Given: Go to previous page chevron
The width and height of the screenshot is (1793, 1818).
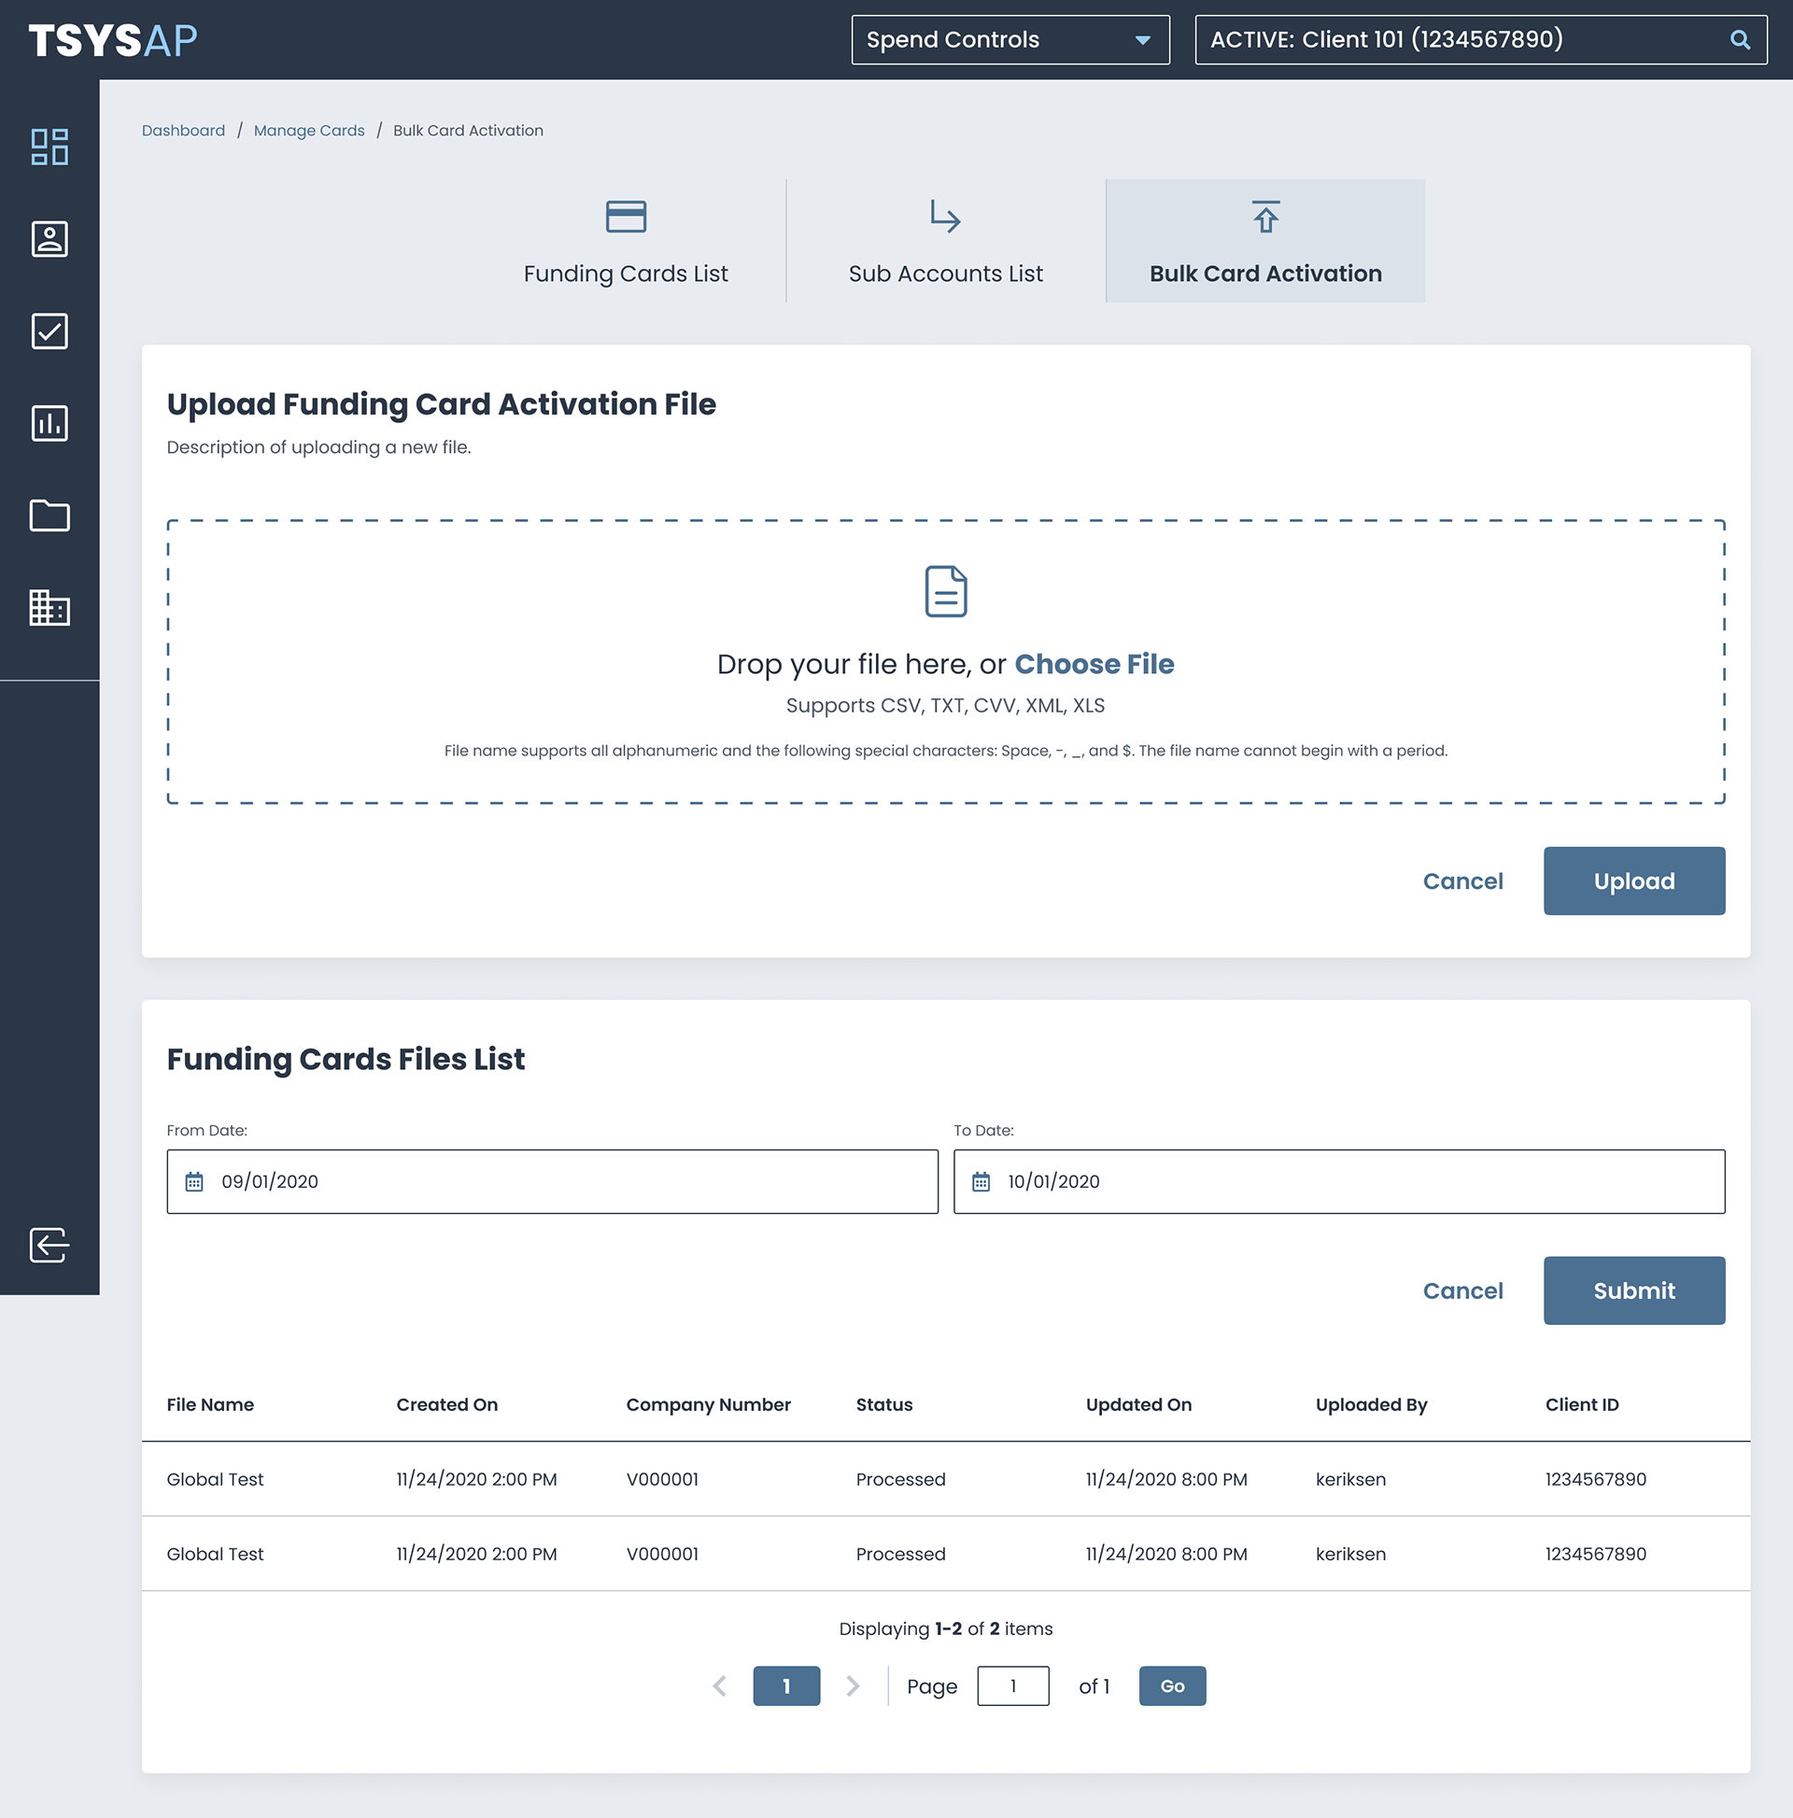Looking at the screenshot, I should pyautogui.click(x=720, y=1685).
